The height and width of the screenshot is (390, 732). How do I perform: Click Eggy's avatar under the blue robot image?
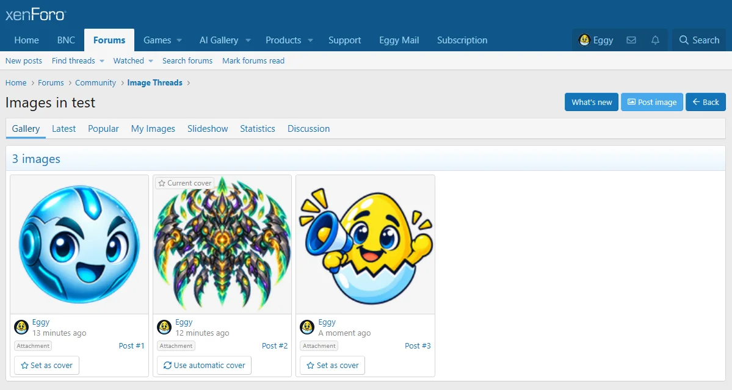(21, 327)
